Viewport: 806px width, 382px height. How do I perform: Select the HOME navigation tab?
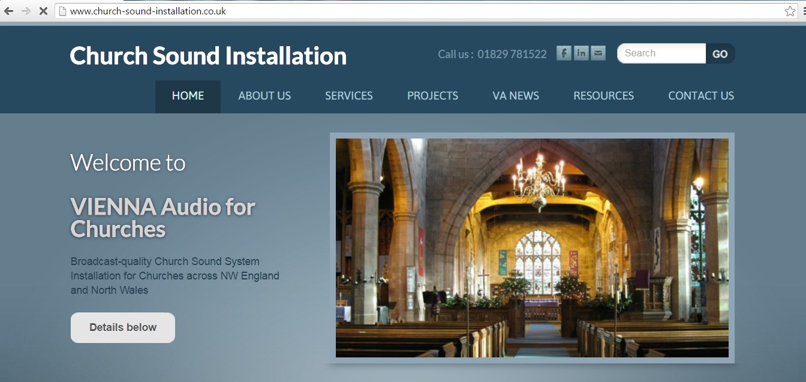pyautogui.click(x=188, y=96)
